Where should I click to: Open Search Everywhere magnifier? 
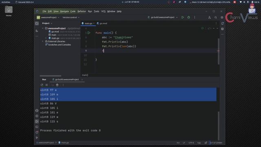pos(216,17)
